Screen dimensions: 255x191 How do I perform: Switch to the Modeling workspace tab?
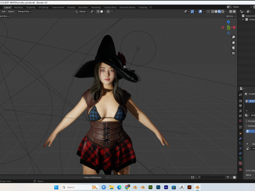19,7
